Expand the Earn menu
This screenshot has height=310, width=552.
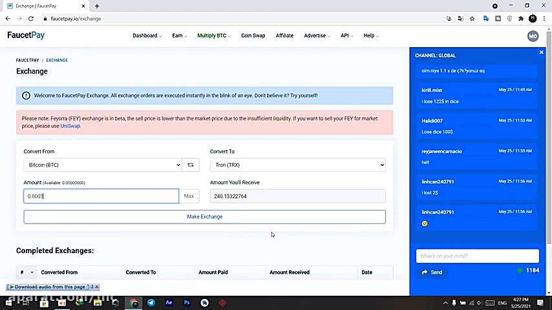click(x=180, y=36)
